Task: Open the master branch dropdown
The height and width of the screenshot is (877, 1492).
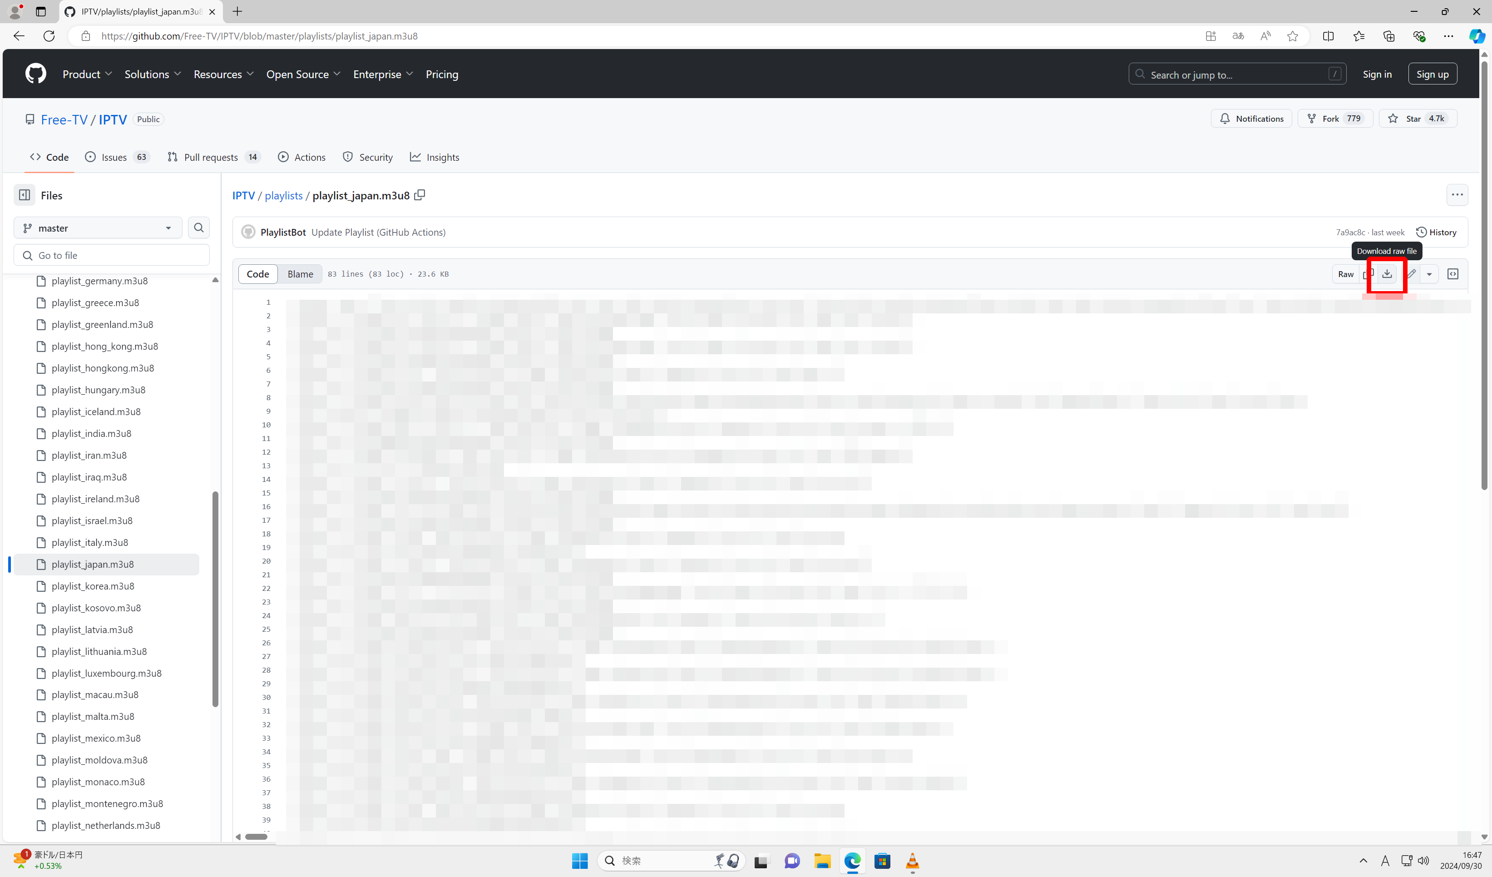Action: click(x=97, y=228)
